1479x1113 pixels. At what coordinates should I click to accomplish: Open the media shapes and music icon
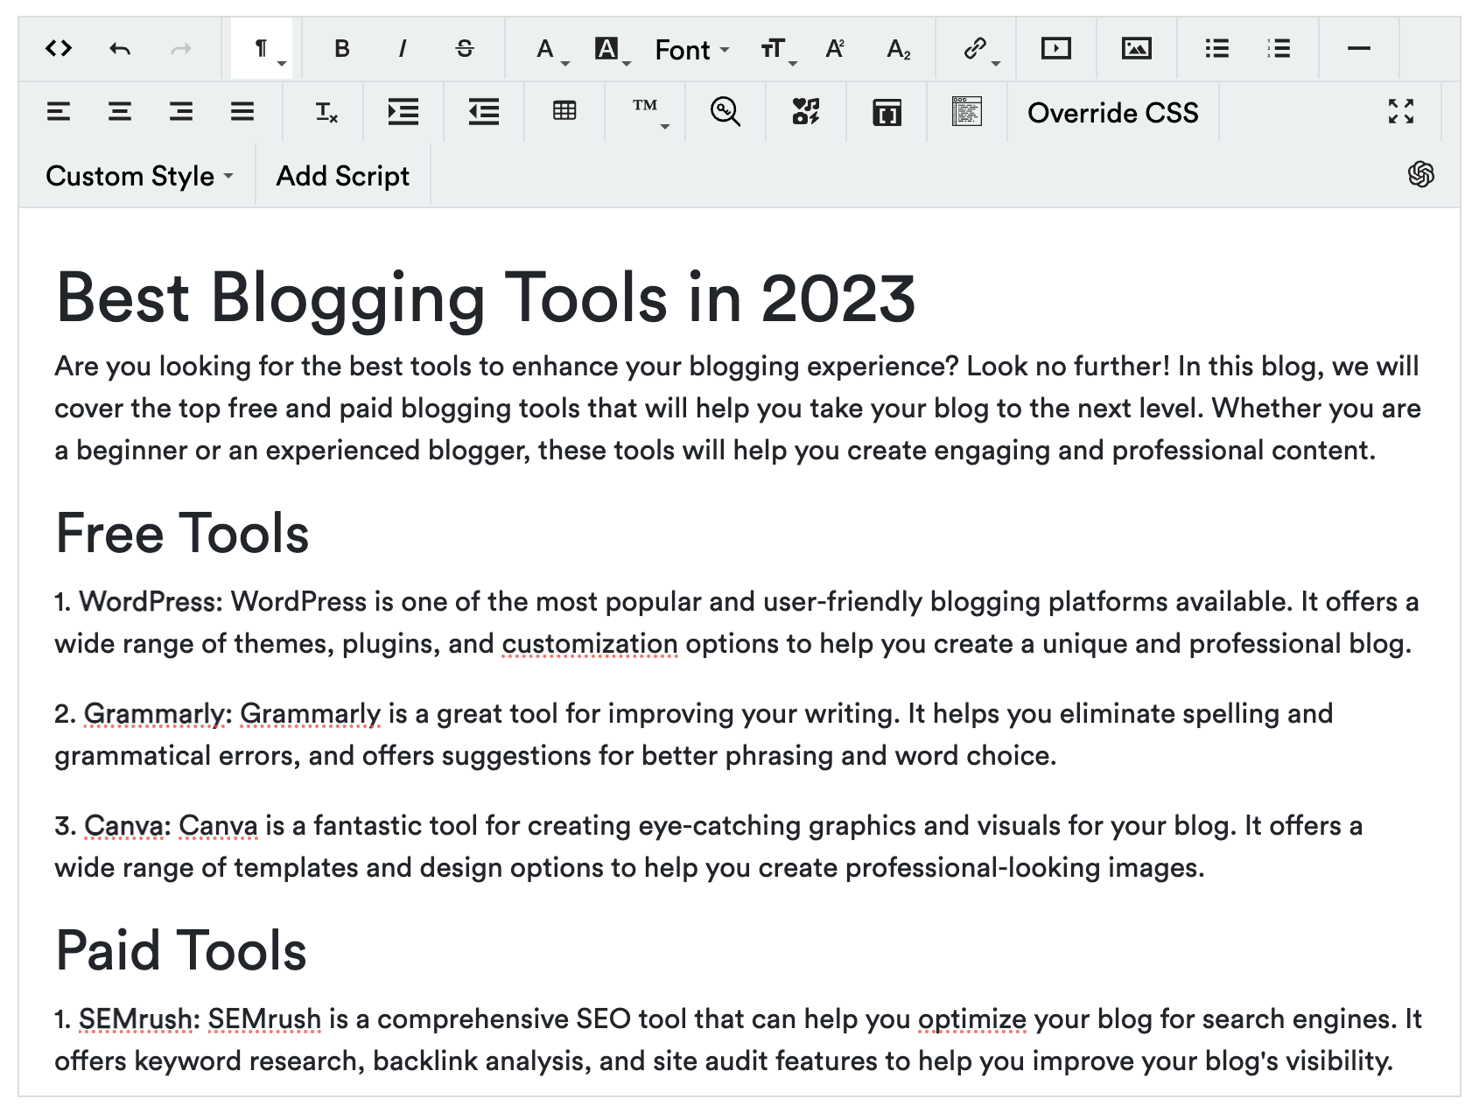pyautogui.click(x=806, y=112)
